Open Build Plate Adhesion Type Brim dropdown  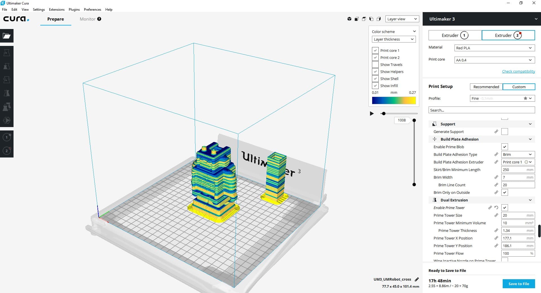(518, 154)
